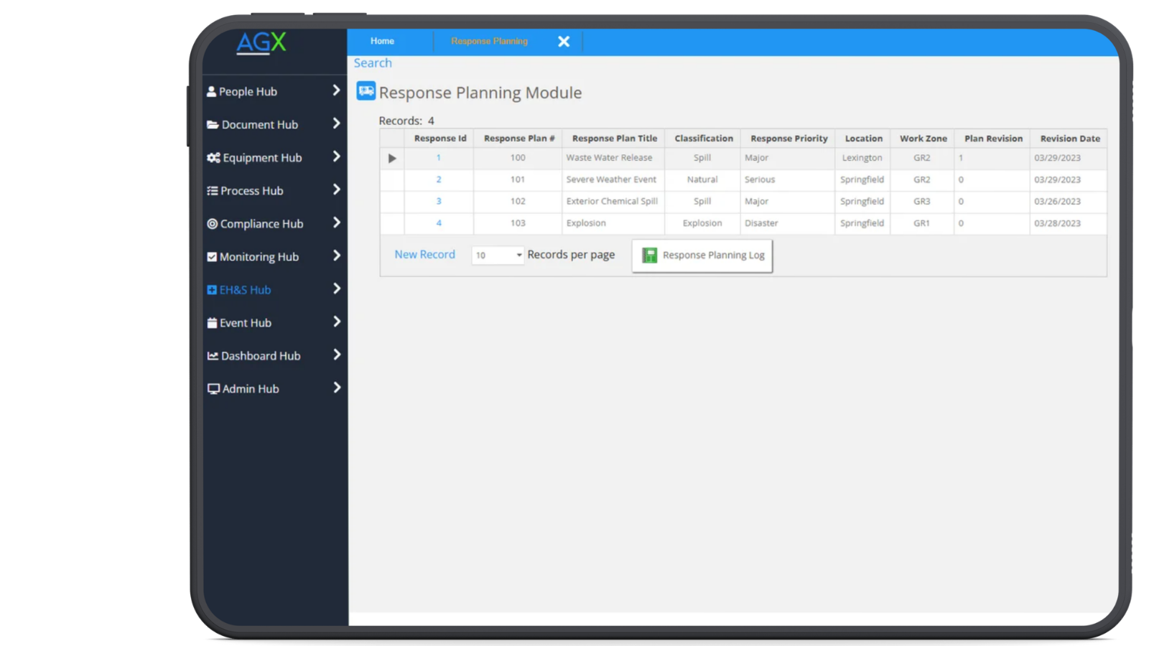The image size is (1149, 646).
Task: Open Response Id 1 link
Action: (x=439, y=158)
